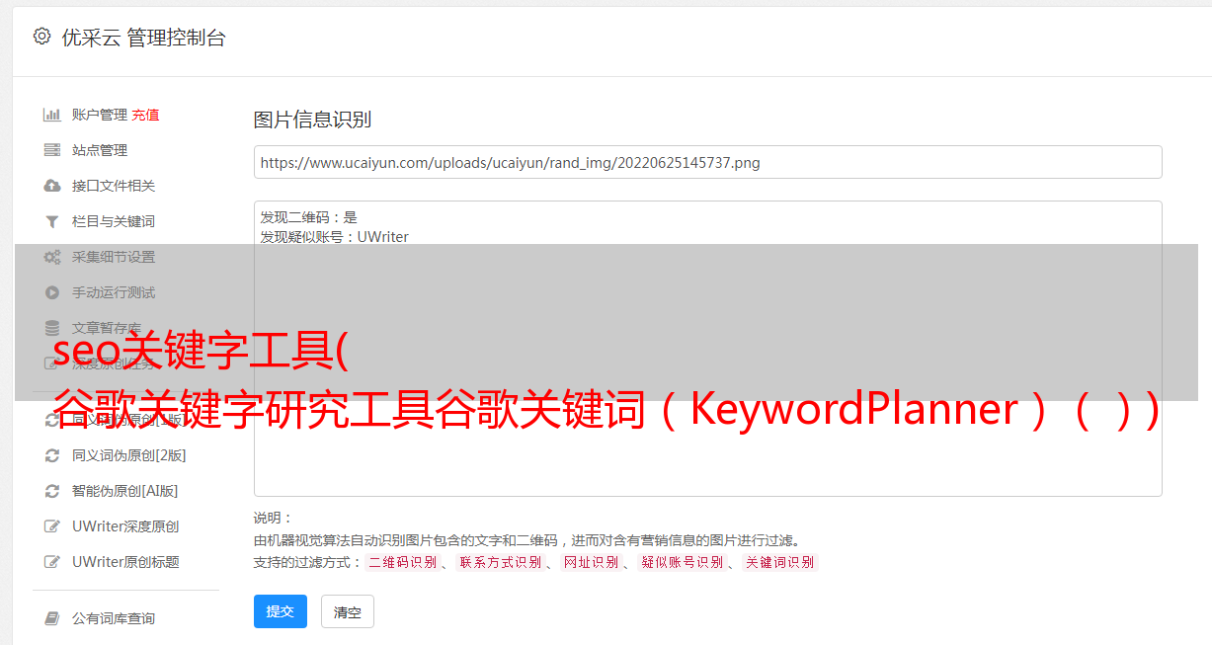Click the 联系方式识别 filter tag

[x=500, y=562]
